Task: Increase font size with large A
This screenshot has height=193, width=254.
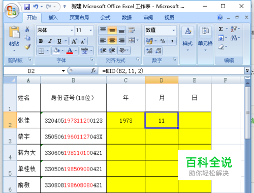Action: click(74, 41)
